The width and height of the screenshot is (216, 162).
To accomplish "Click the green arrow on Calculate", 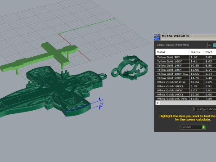I will point(203,127).
